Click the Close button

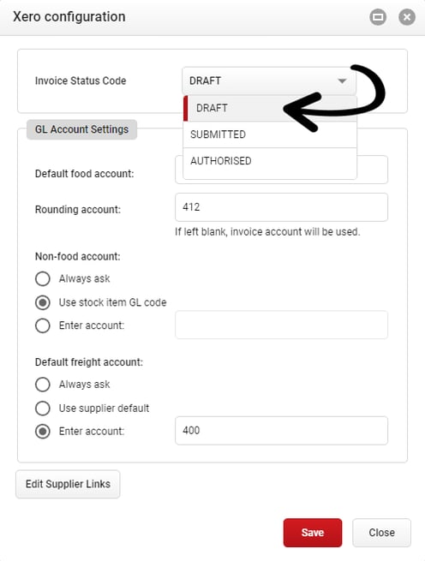point(381,533)
